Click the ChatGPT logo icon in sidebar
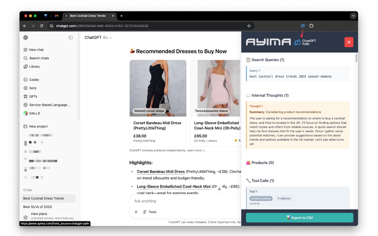 point(26,37)
